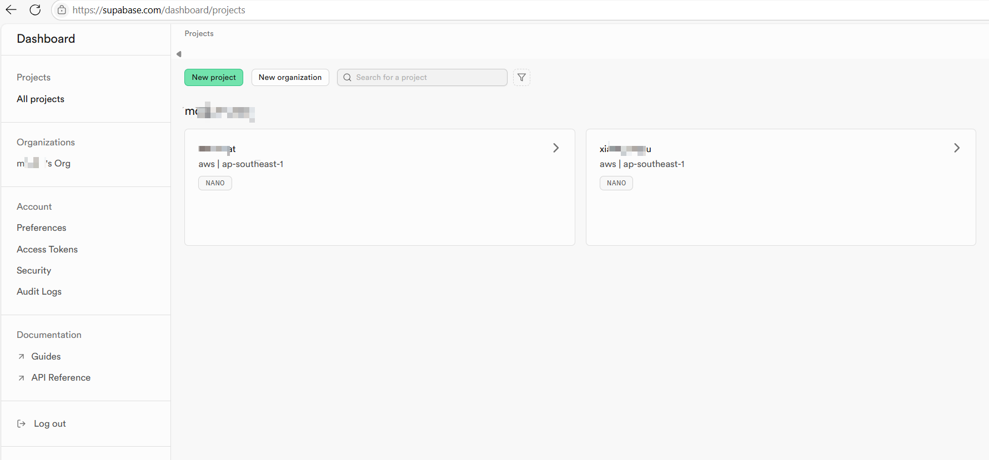Log out of the dashboard

click(x=50, y=423)
